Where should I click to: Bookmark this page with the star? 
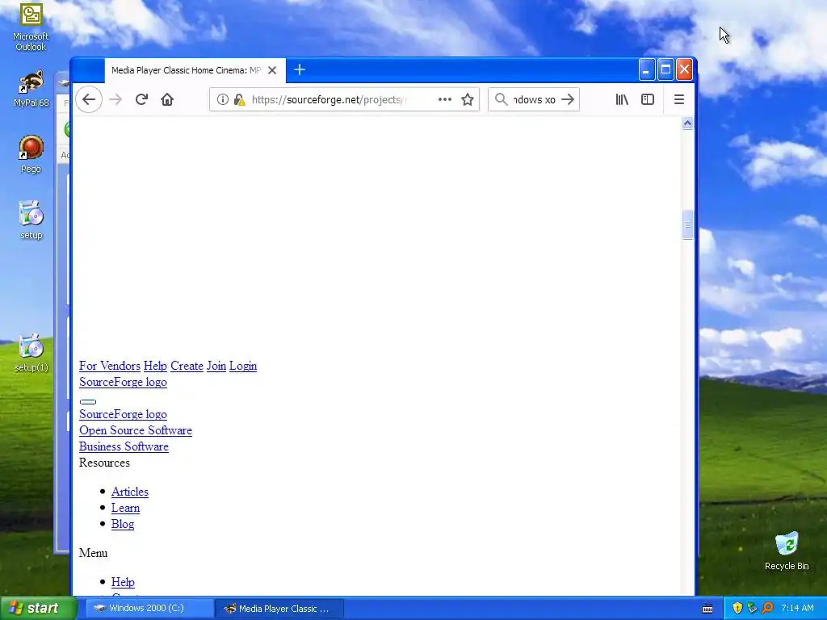point(468,99)
